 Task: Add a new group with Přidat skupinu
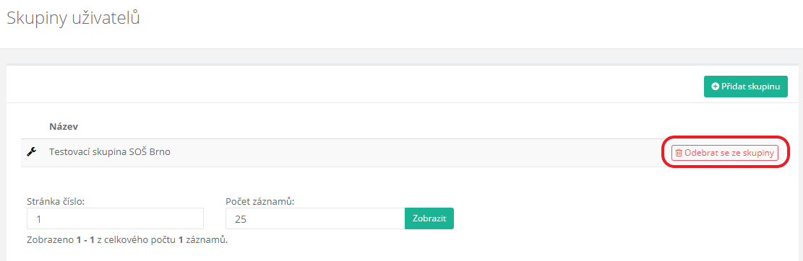746,87
